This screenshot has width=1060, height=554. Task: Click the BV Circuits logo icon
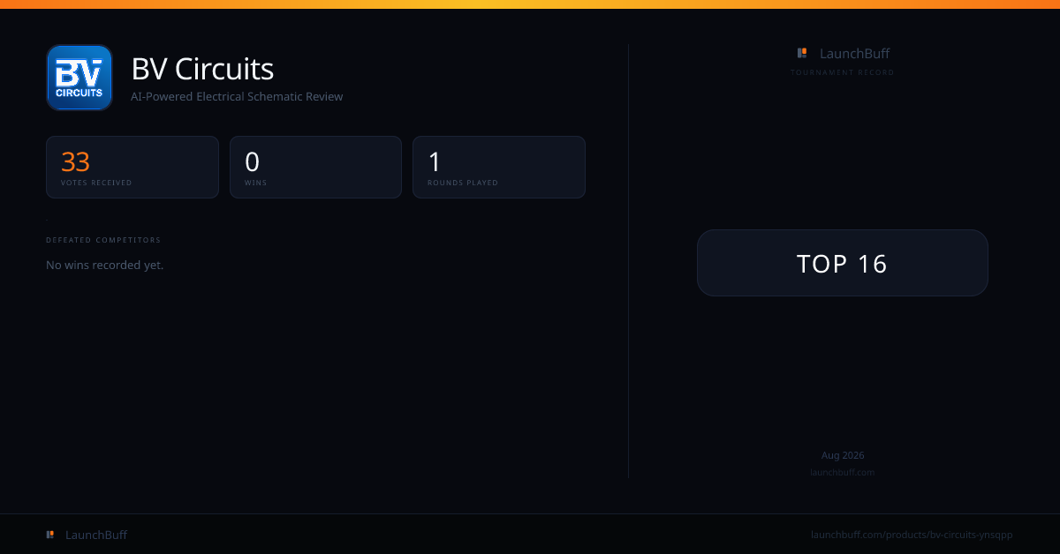point(79,78)
